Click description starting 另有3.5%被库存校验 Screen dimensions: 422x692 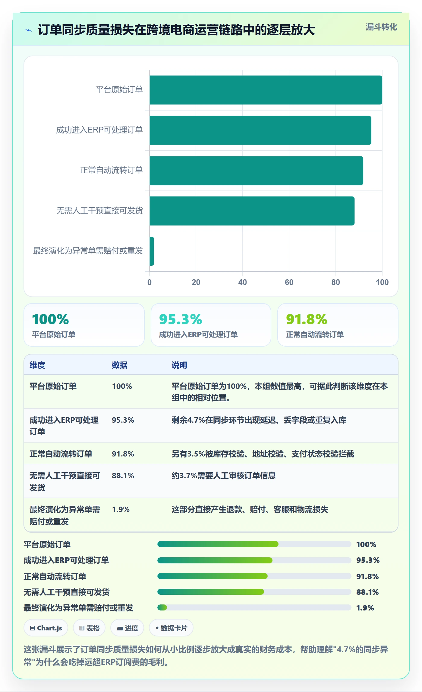(x=263, y=454)
